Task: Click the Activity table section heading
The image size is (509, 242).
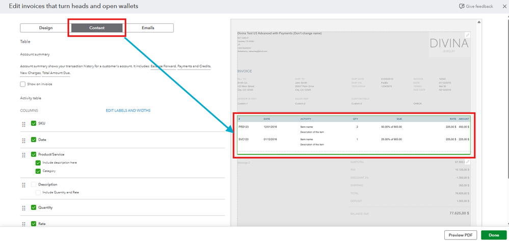Action: [x=31, y=98]
